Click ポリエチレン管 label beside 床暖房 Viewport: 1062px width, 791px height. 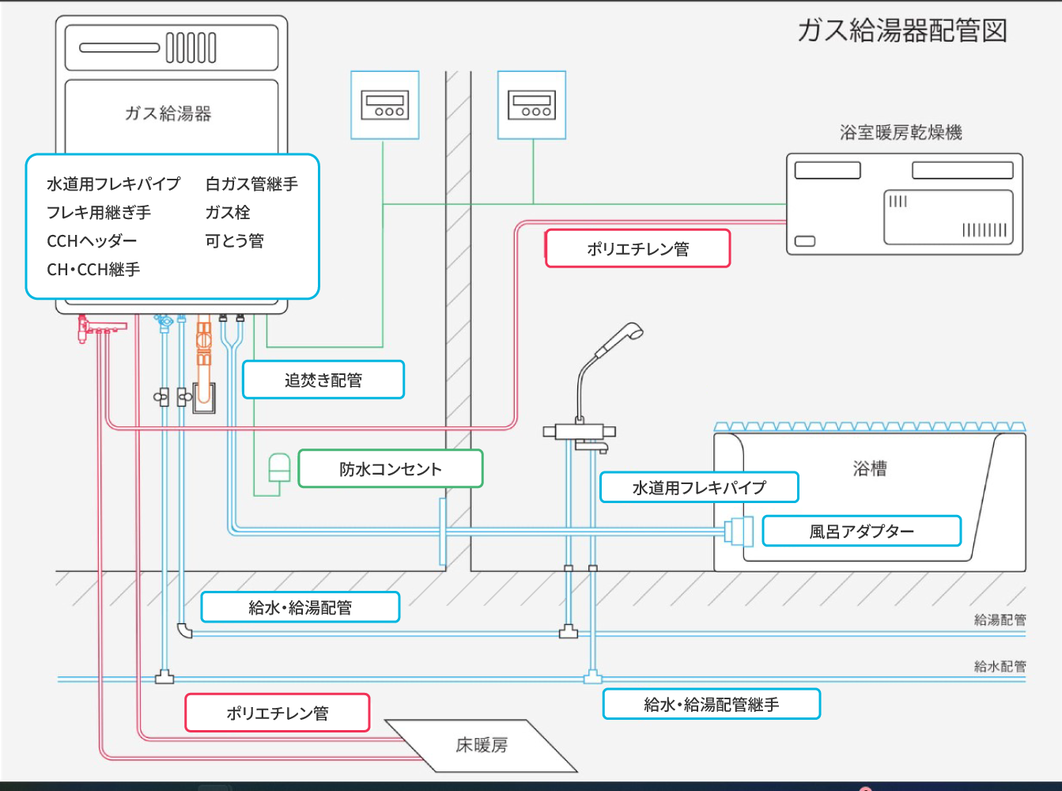pyautogui.click(x=277, y=713)
